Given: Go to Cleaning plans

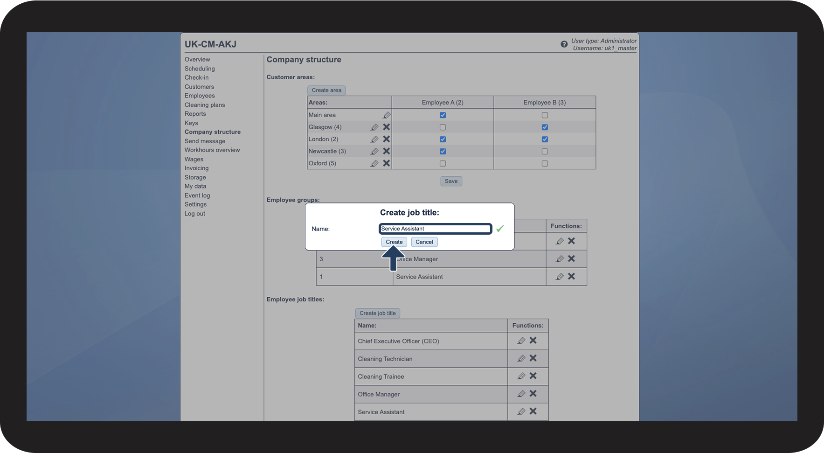Looking at the screenshot, I should pos(205,105).
